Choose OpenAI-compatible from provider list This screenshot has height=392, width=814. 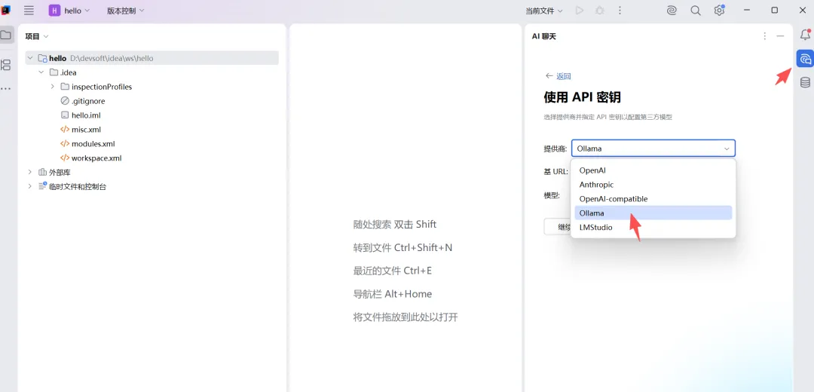pyautogui.click(x=653, y=199)
